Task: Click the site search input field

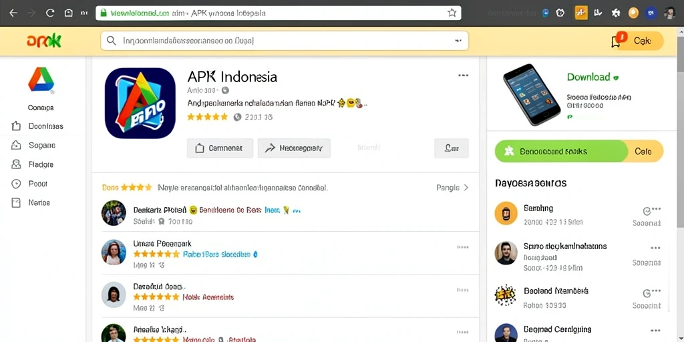Action: [x=285, y=41]
